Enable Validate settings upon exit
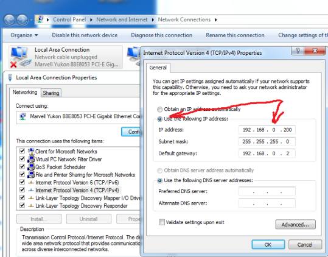328x257 pixels. click(x=162, y=222)
